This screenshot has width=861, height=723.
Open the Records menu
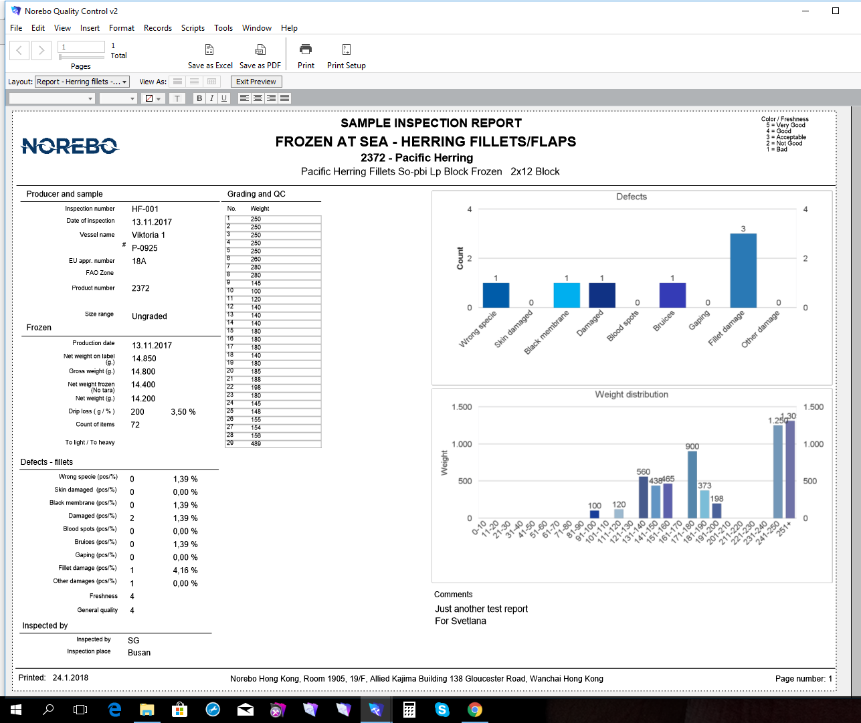pos(158,28)
